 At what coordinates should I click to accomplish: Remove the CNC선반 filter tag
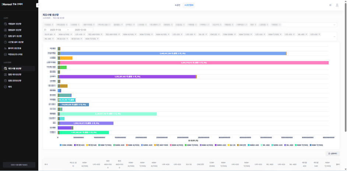(x=220, y=34)
